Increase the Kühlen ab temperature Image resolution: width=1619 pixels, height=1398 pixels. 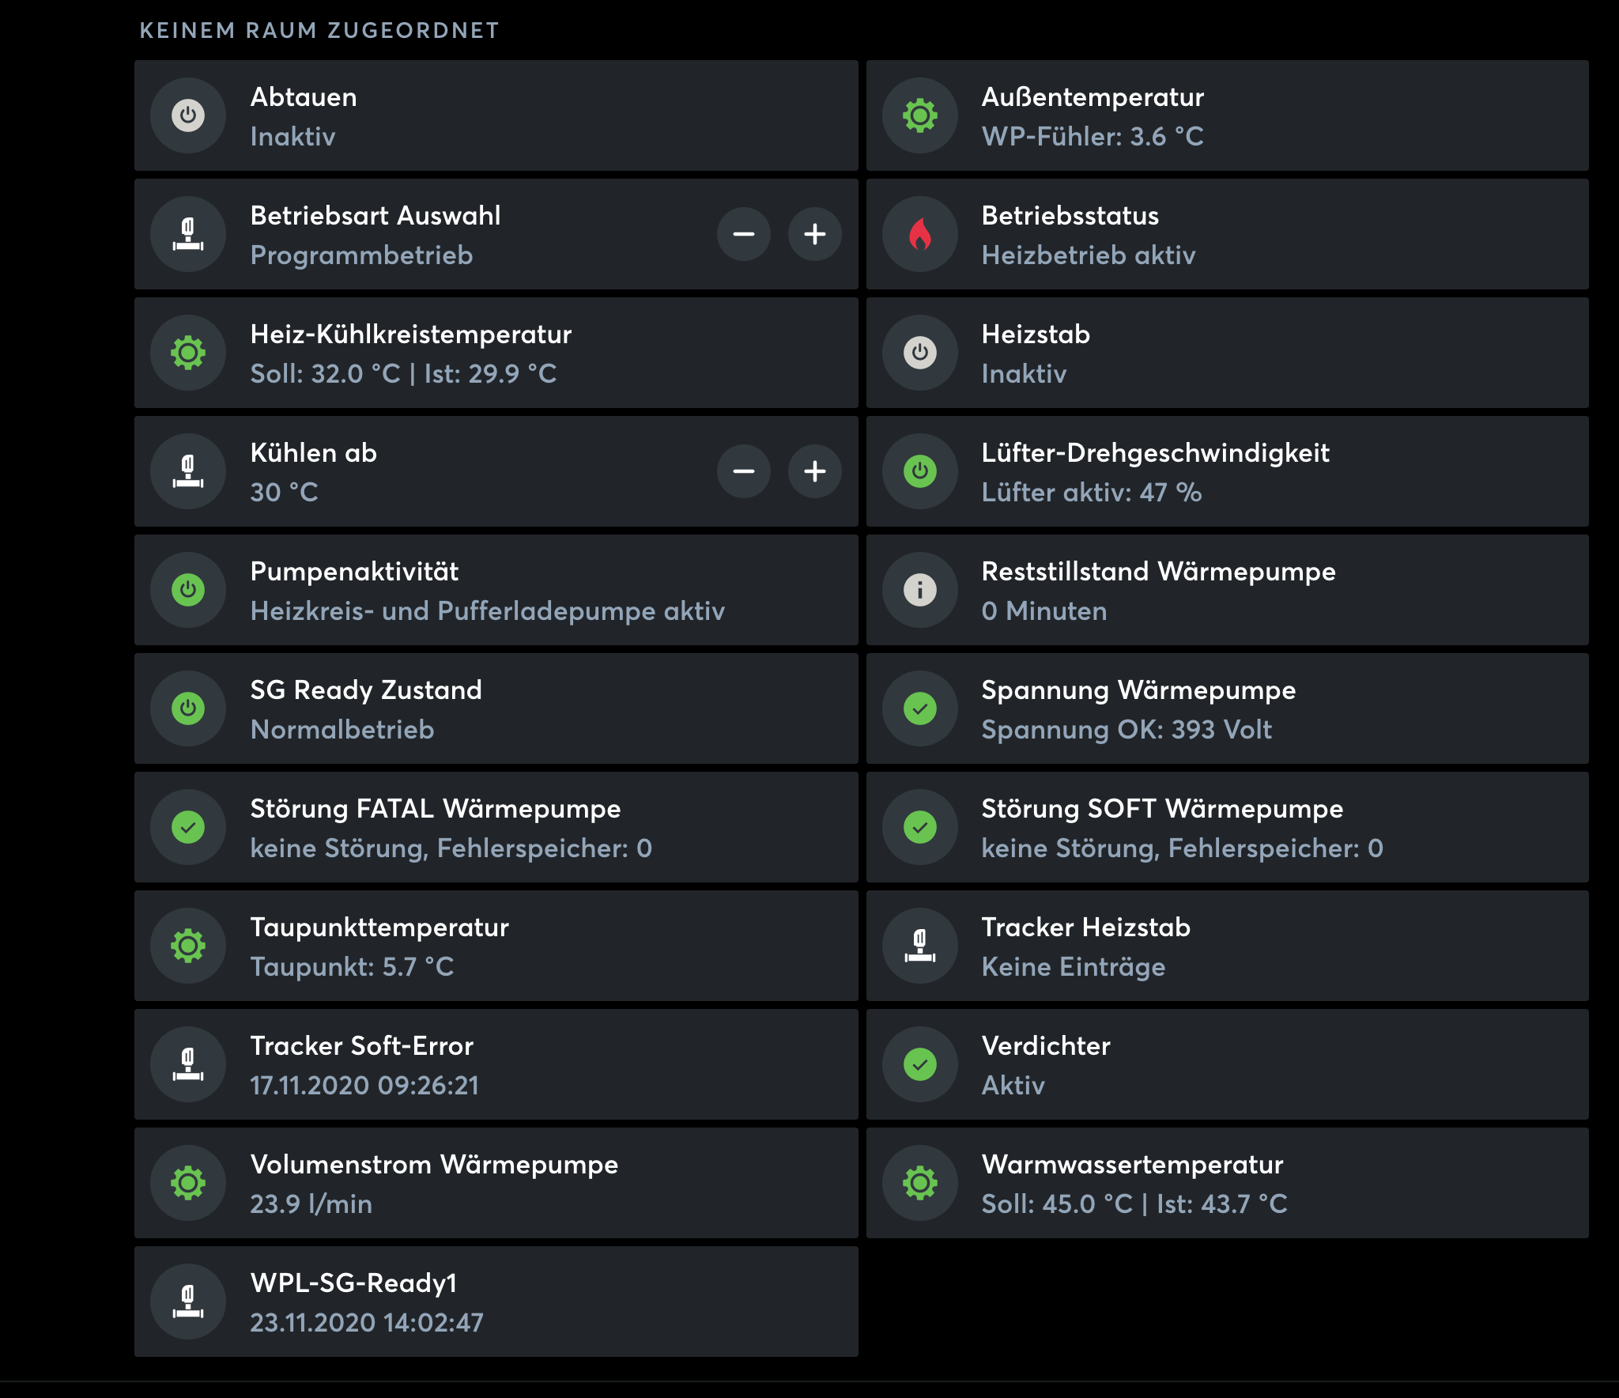pyautogui.click(x=814, y=471)
